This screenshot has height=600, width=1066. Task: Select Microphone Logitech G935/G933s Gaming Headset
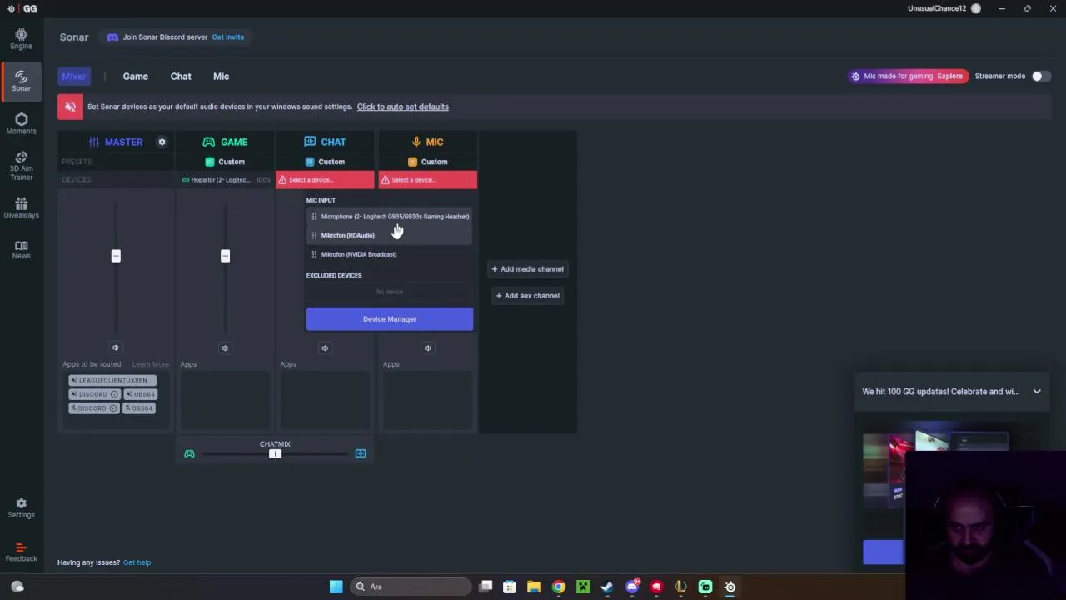390,217
